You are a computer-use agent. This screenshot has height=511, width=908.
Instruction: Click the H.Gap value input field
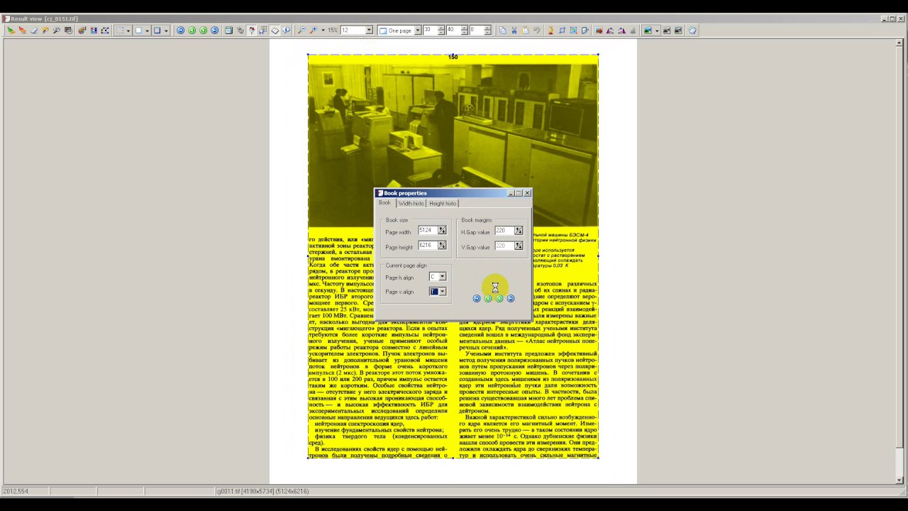click(x=504, y=231)
